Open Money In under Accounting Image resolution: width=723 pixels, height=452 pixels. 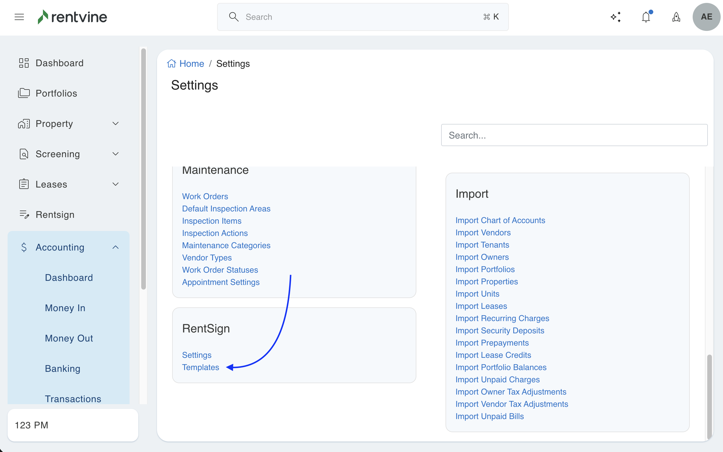pyautogui.click(x=65, y=308)
